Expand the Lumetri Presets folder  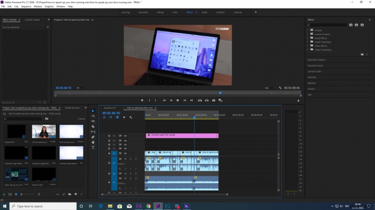(308, 35)
